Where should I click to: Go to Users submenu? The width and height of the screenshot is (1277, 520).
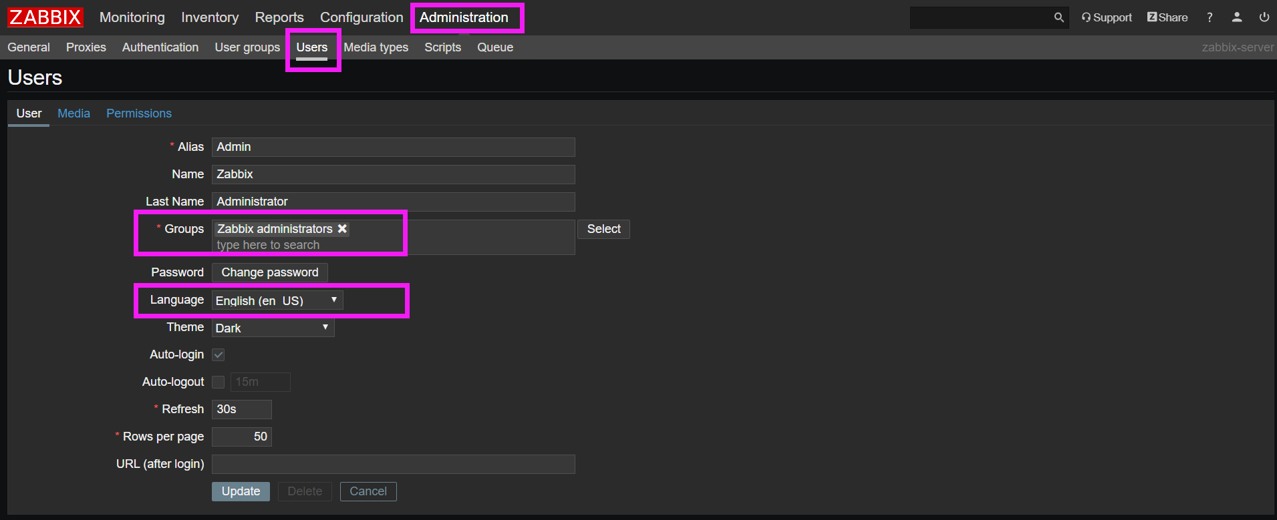pos(312,47)
